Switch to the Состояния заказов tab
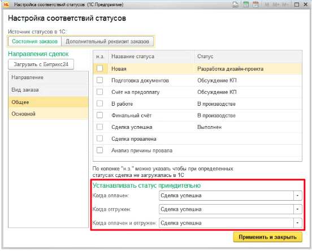Image resolution: width=312 pixels, height=251 pixels. 34,41
